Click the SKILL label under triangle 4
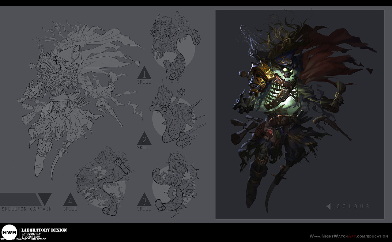The height and width of the screenshot is (242, 392). pos(70,209)
